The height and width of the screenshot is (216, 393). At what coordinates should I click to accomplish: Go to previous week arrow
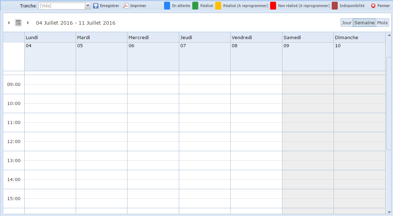(x=9, y=23)
